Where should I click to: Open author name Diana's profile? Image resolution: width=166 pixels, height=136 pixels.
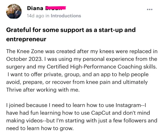pos(35,8)
